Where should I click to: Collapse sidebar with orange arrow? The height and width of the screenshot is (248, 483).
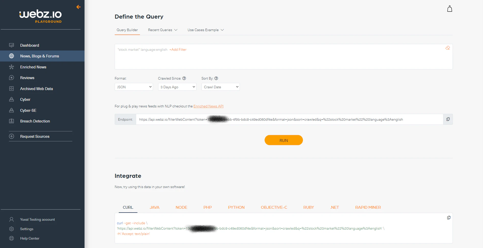78,7
